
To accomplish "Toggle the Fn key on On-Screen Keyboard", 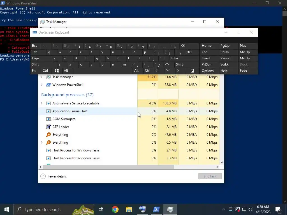I will (x=36, y=71).
